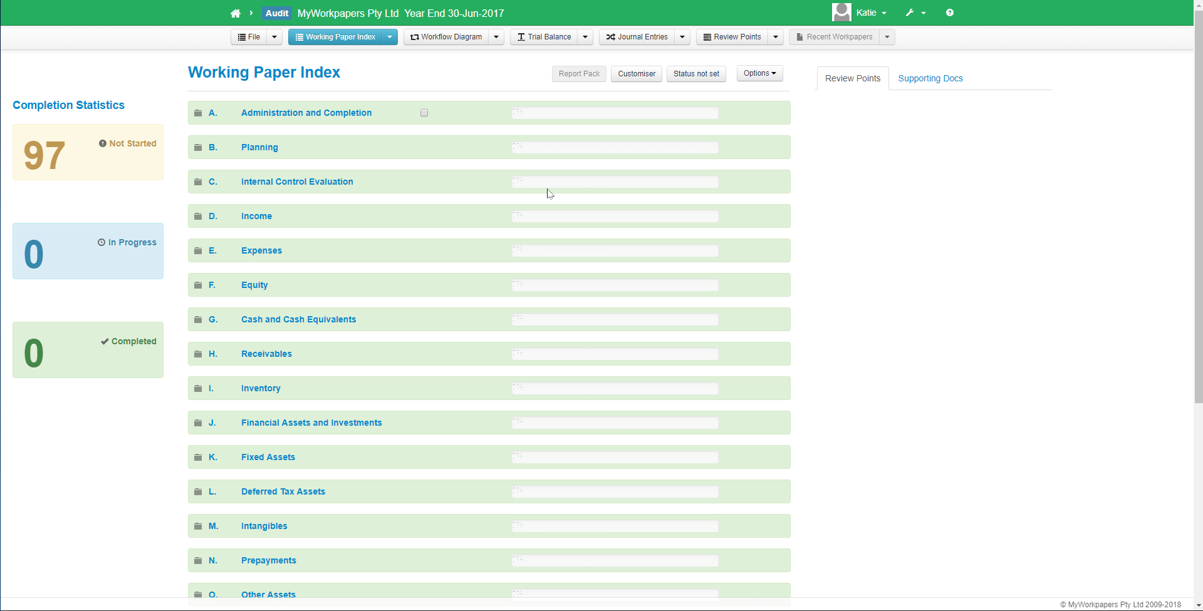This screenshot has width=1203, height=611.
Task: Click Katie's user avatar
Action: 841,13
